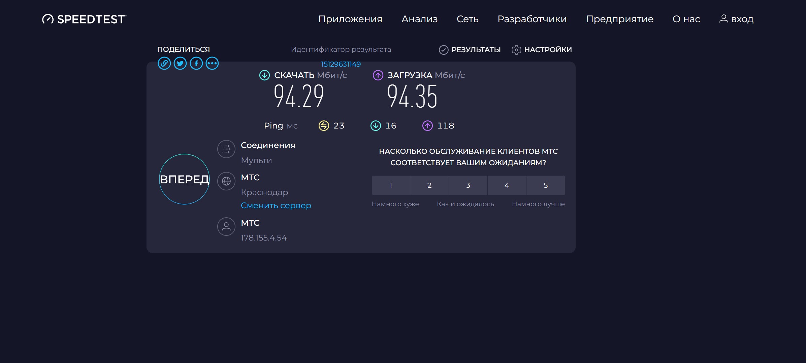This screenshot has width=806, height=363.
Task: Click the upload latency value 118
Action: pyautogui.click(x=446, y=126)
